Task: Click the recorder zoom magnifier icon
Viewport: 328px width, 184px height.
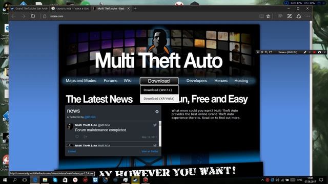Action: click(266, 52)
